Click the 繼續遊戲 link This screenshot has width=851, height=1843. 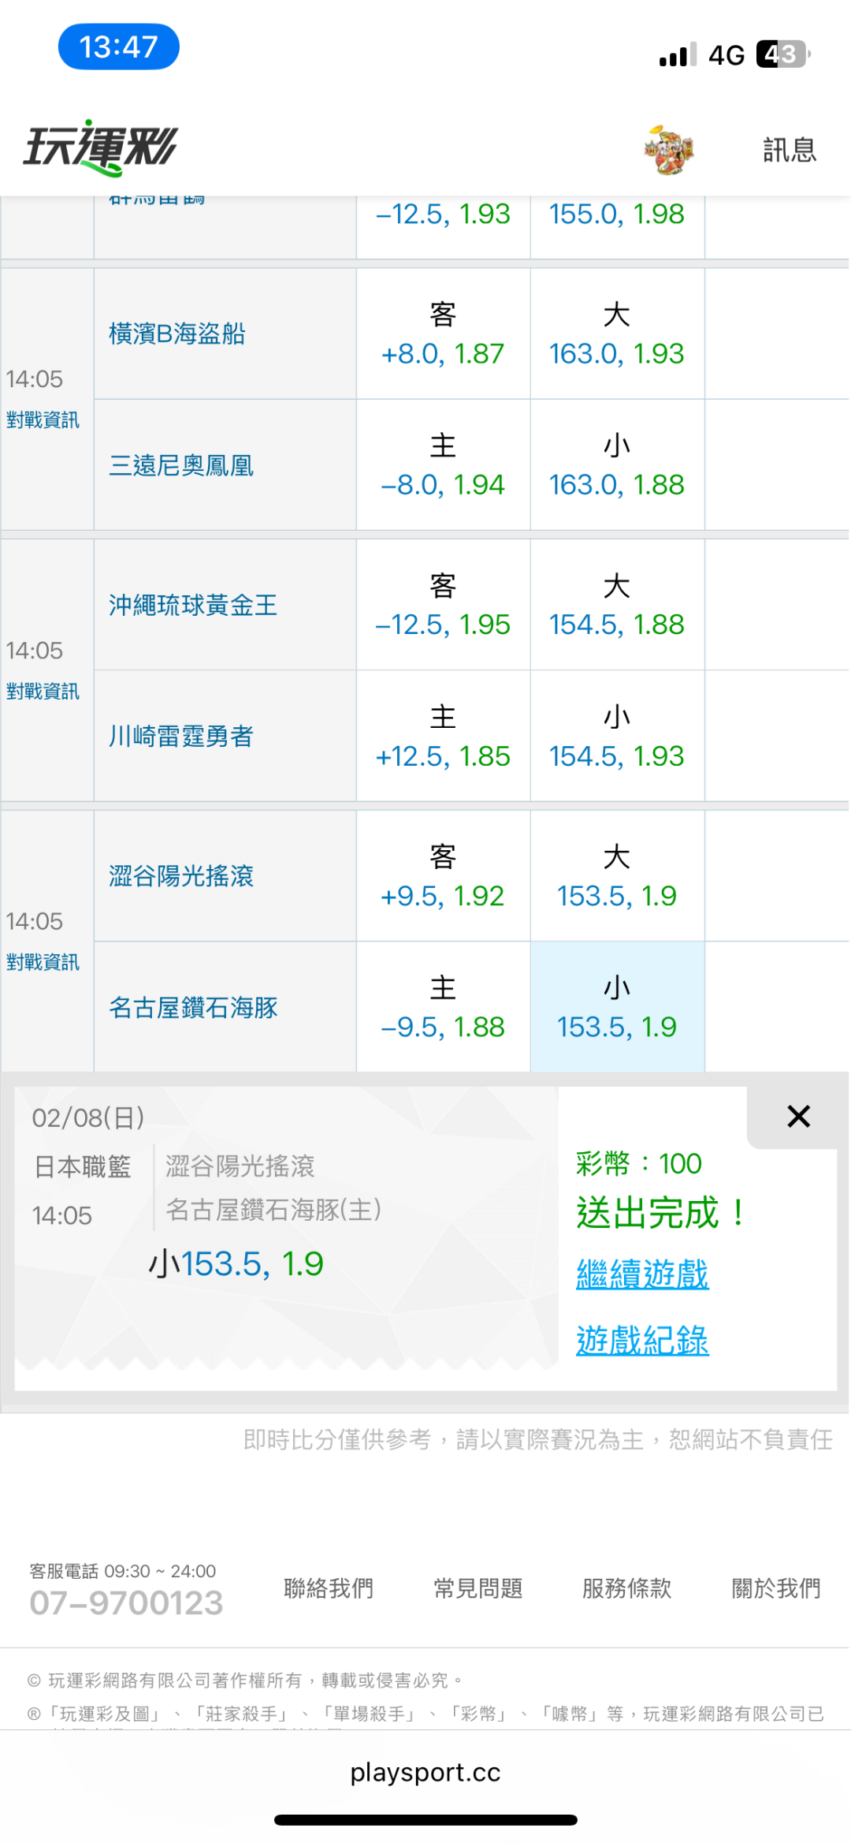642,1274
